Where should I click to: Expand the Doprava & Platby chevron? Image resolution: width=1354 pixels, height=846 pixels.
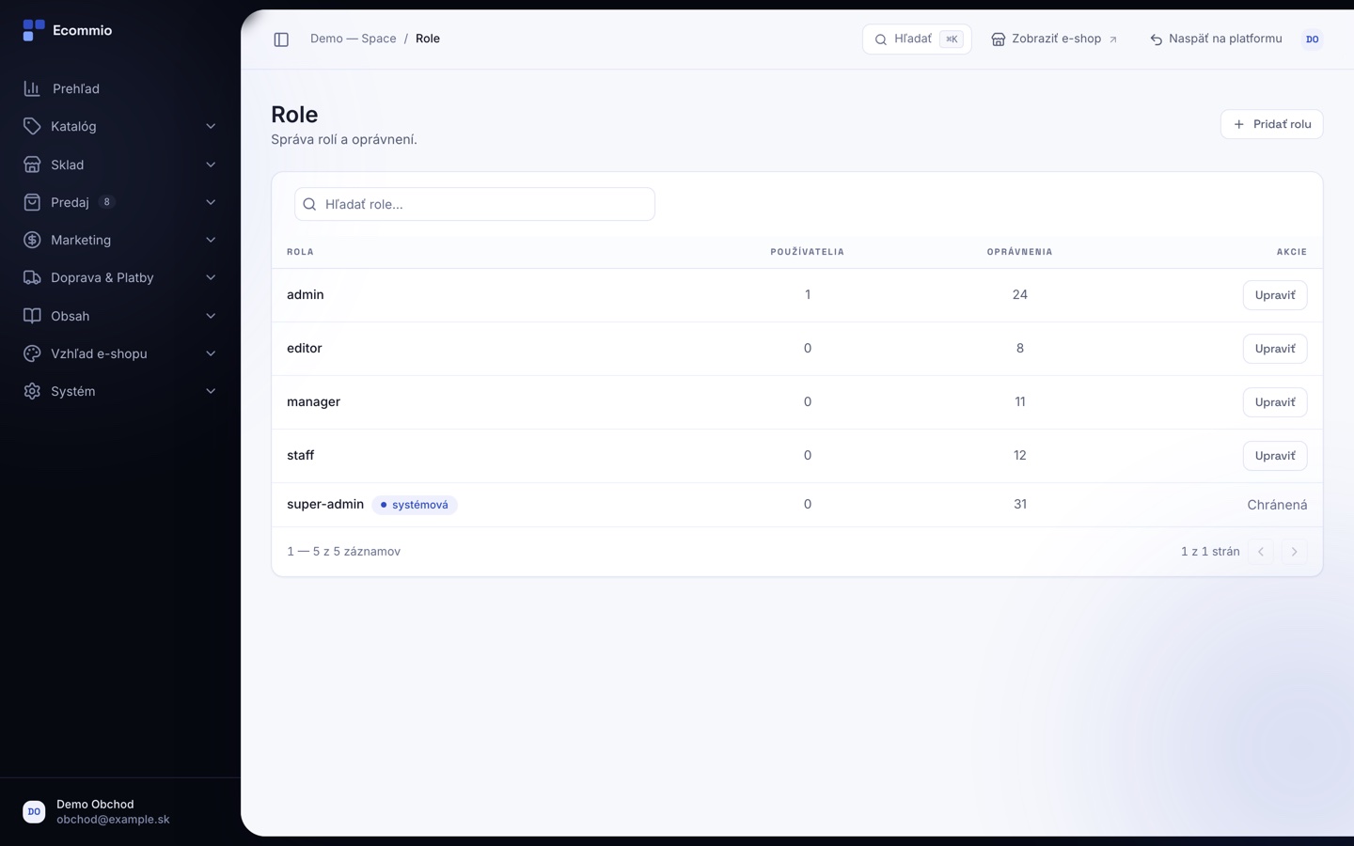point(211,277)
